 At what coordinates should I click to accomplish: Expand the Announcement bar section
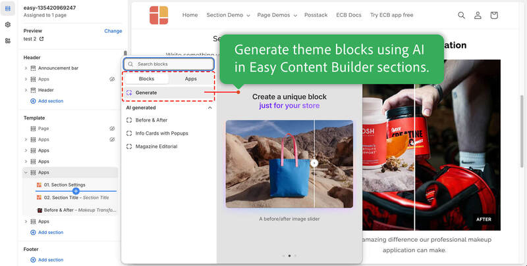point(26,68)
